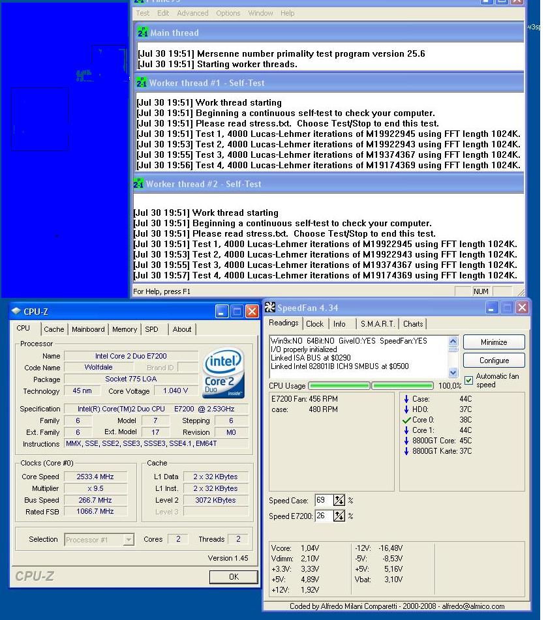Click the Level 2 cache value 3072 KBytes
548x620 pixels.
coord(216,500)
